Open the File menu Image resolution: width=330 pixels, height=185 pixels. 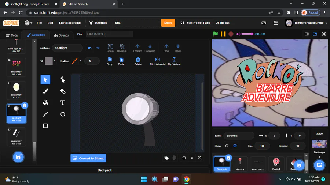click(x=39, y=23)
